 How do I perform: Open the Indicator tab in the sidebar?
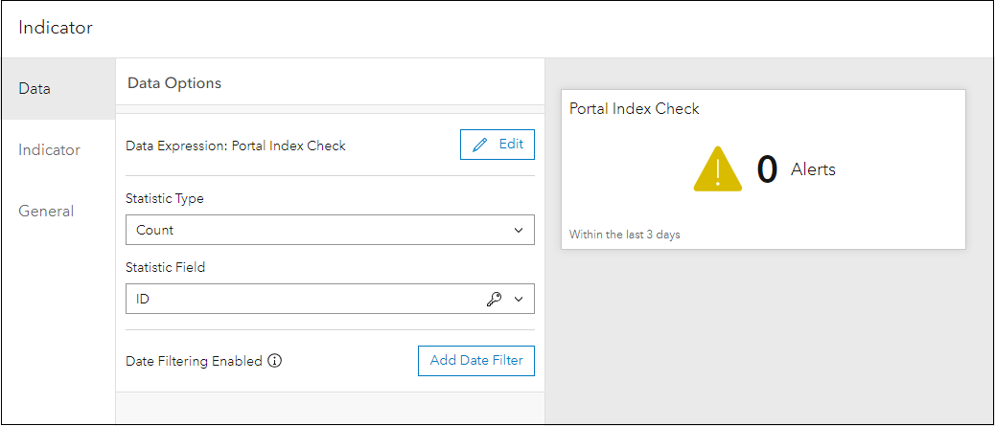click(x=50, y=150)
